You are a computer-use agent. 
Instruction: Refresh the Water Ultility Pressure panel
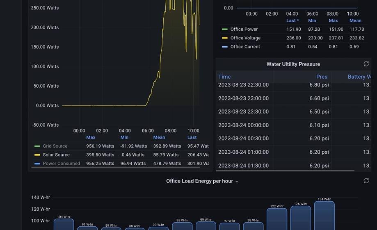point(366,64)
